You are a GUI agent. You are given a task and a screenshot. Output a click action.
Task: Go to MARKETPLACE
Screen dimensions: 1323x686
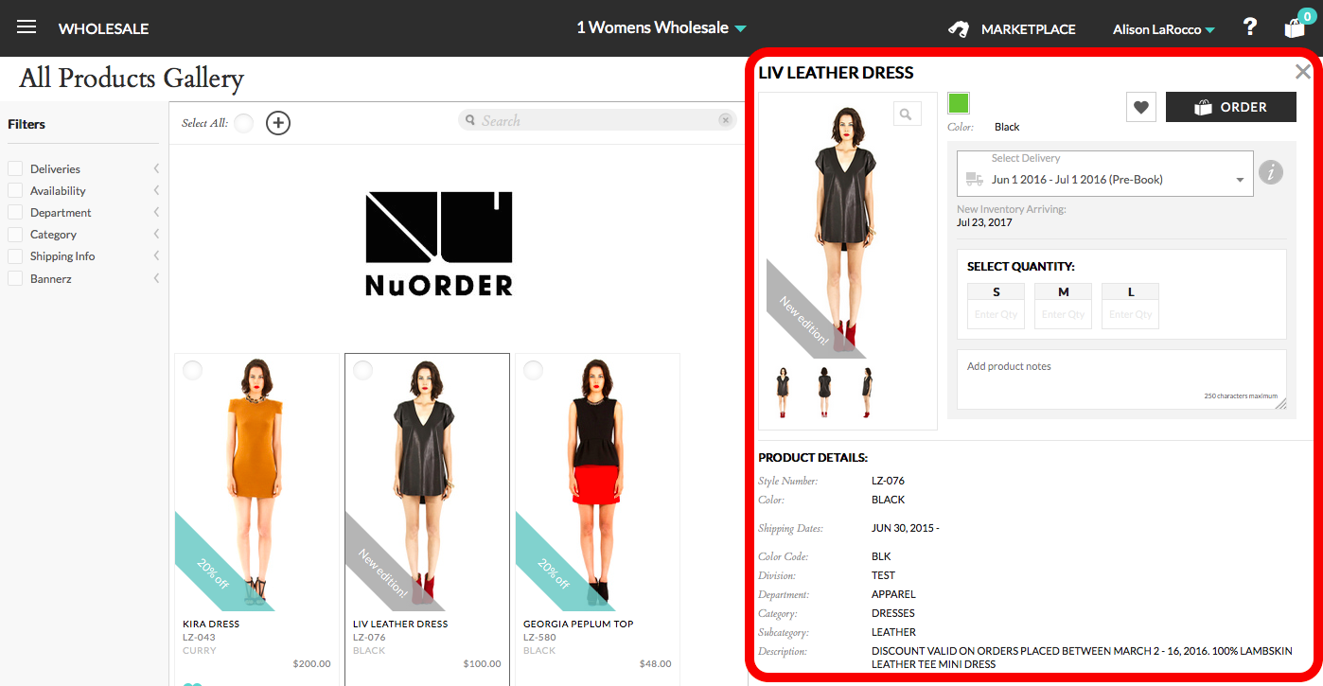tap(1028, 29)
